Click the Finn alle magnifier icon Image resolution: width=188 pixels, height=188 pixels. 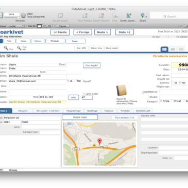click(x=19, y=48)
